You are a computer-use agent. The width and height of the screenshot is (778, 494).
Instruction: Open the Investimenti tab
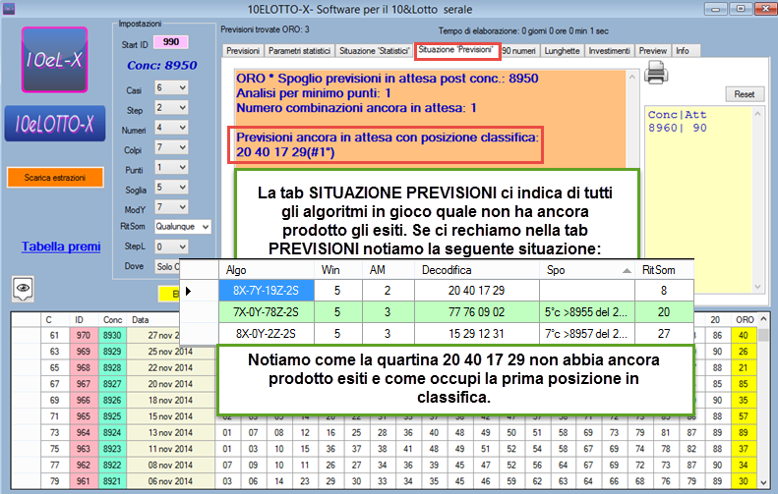609,50
